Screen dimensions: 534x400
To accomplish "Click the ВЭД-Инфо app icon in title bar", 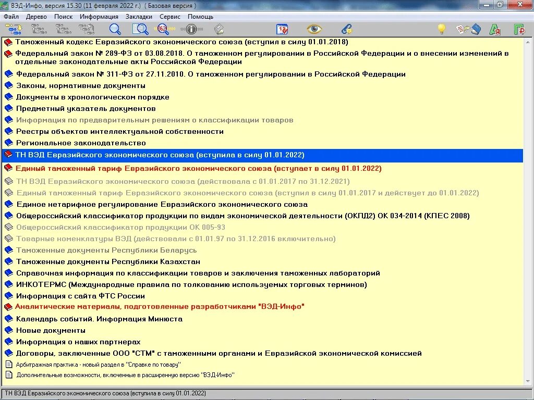I will (5, 5).
